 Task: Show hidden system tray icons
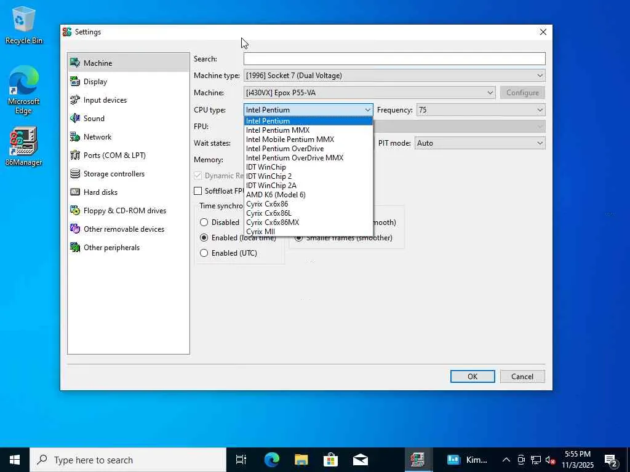[506, 460]
